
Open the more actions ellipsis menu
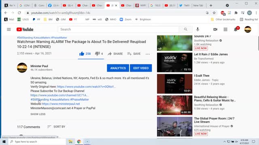pos(148,54)
